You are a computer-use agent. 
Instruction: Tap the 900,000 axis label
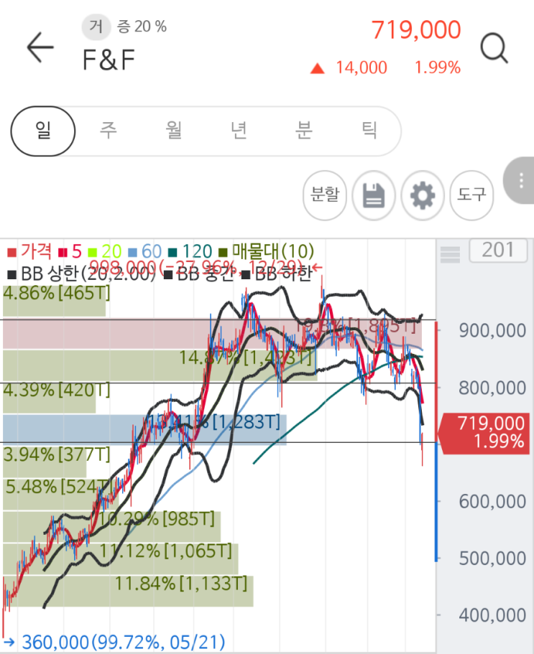(x=492, y=331)
